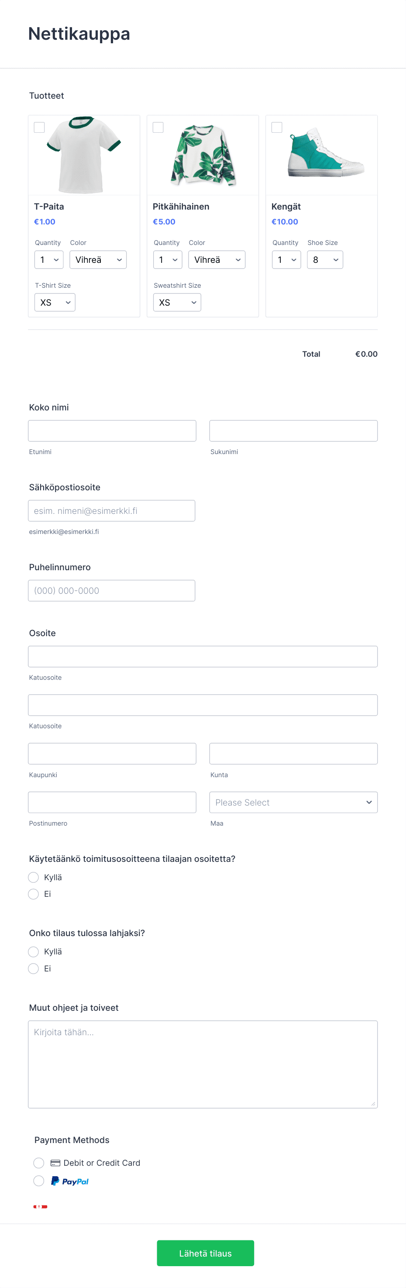
Task: Submit the order with Lähetä tilaus
Action: click(206, 1253)
